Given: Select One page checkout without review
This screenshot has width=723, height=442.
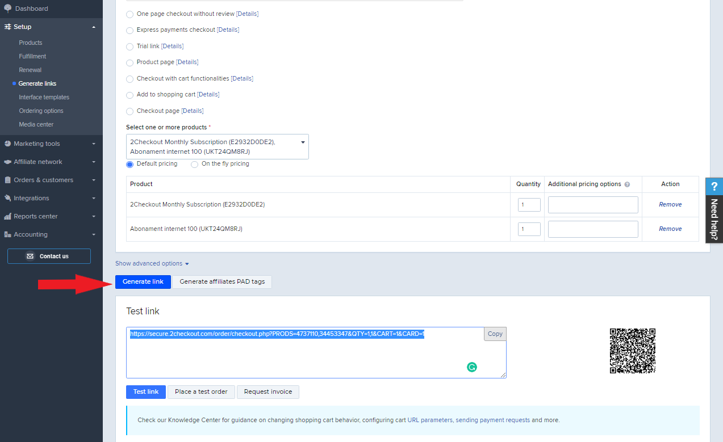Looking at the screenshot, I should click(130, 14).
